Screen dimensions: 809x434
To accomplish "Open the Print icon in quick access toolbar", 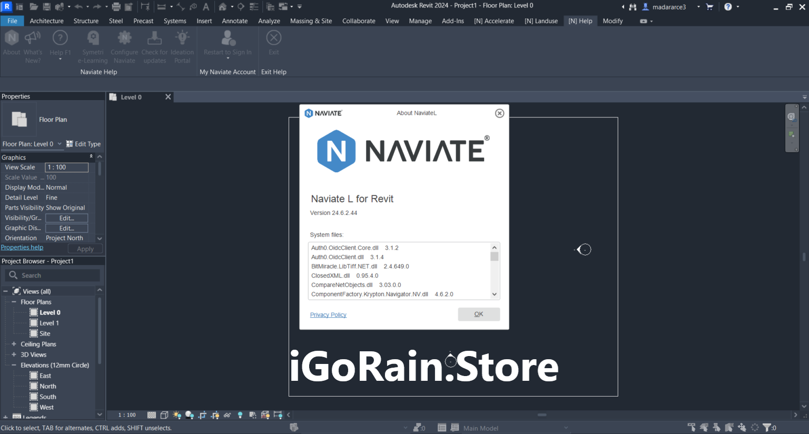I will pyautogui.click(x=116, y=7).
